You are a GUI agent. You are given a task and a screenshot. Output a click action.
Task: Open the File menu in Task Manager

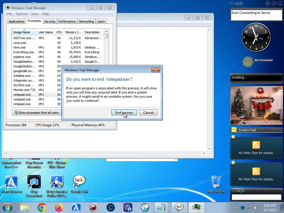pos(9,14)
